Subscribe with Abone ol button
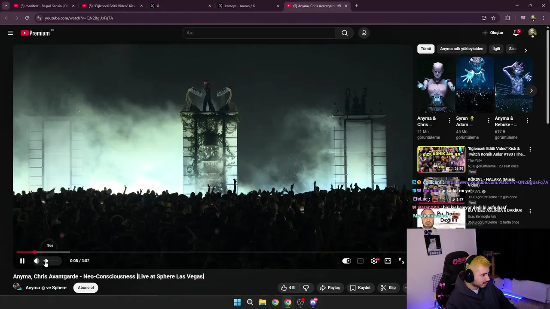Viewport: 550px width, 309px height. [86, 288]
